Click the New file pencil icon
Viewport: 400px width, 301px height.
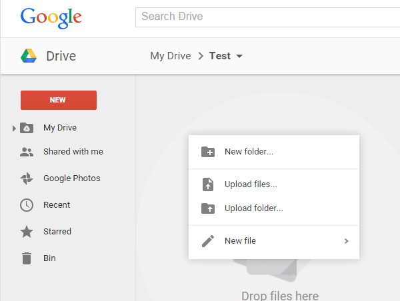click(208, 241)
